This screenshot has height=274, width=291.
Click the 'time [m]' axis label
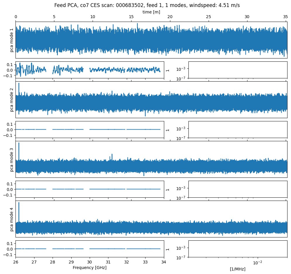[x=151, y=12]
